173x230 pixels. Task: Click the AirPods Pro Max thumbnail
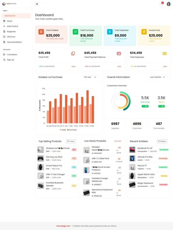132,158
